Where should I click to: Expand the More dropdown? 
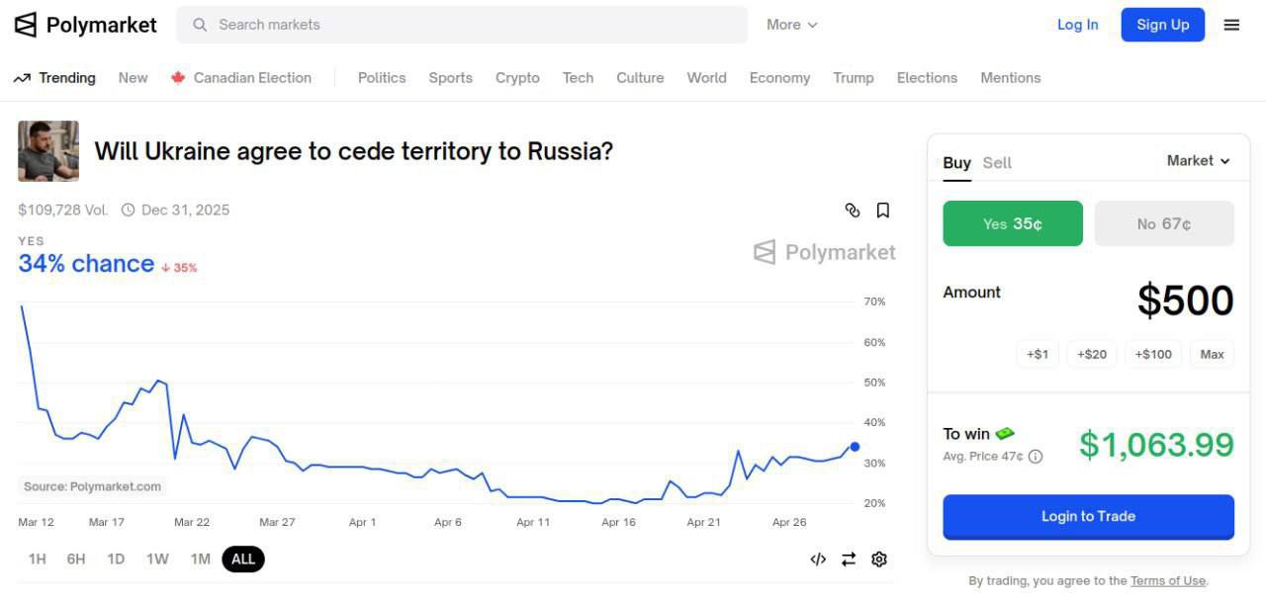[792, 25]
